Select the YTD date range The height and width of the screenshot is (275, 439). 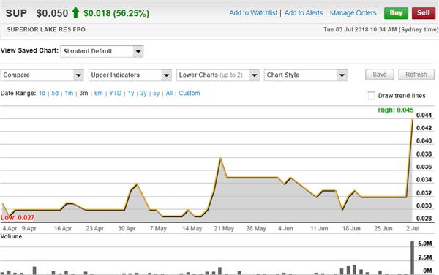tap(115, 93)
